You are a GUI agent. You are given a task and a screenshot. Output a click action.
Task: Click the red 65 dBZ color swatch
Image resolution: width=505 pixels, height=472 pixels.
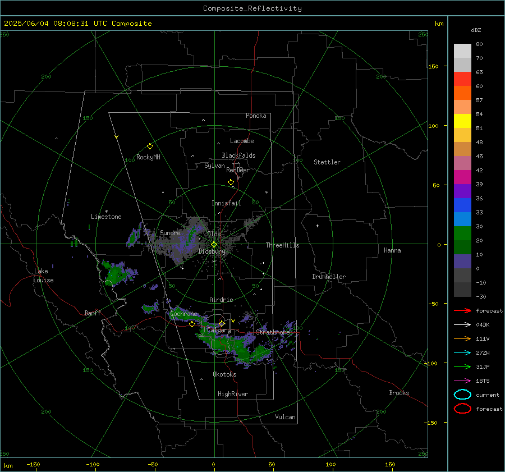[x=462, y=79]
